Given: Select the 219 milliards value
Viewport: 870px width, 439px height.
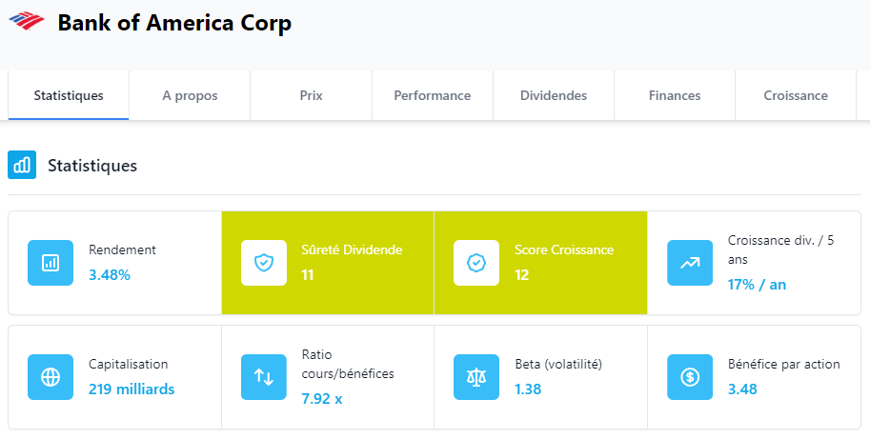Looking at the screenshot, I should [132, 389].
